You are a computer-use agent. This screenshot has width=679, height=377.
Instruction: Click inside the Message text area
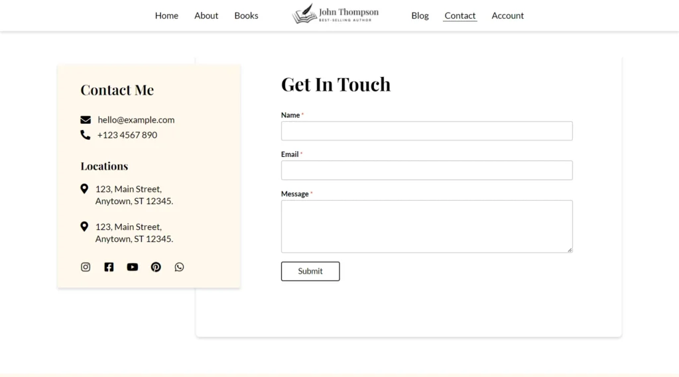pos(426,226)
